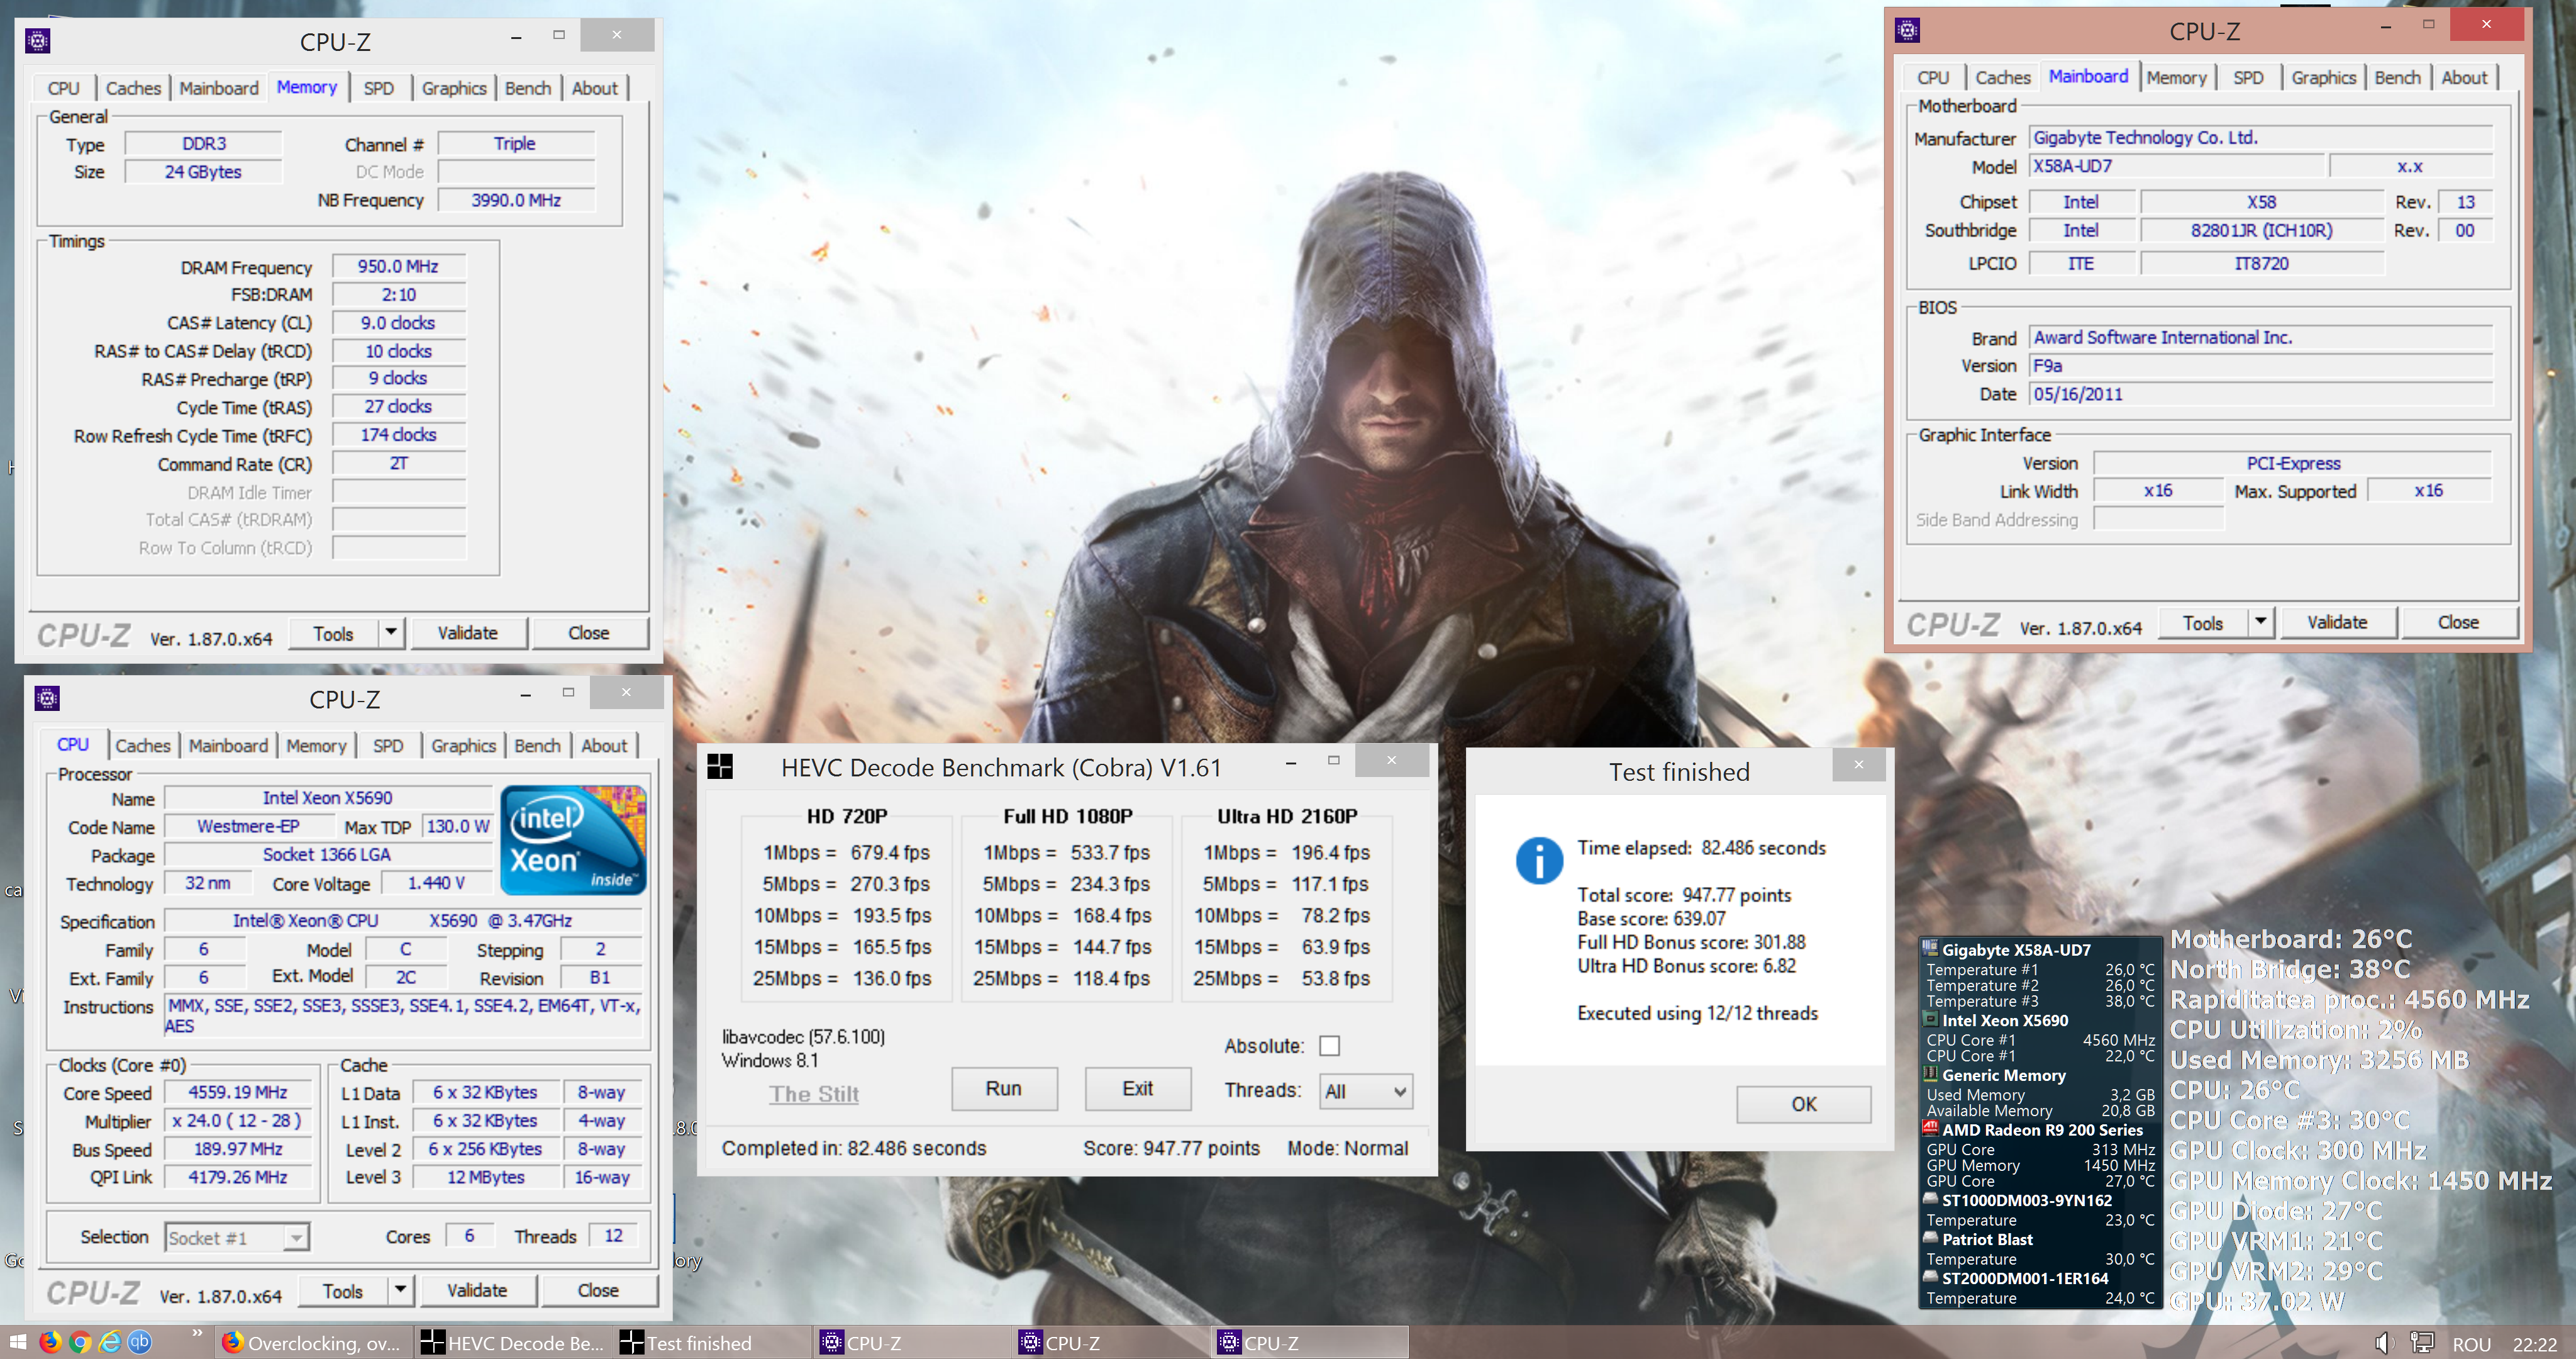
Task: Click the NB Frequency 3990.0 MHz field
Action: tap(516, 200)
